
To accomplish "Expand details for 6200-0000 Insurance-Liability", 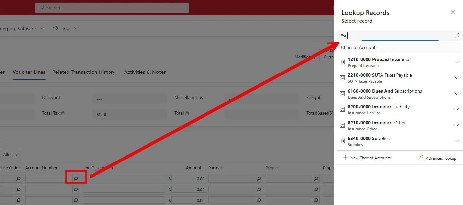I will 457,109.
